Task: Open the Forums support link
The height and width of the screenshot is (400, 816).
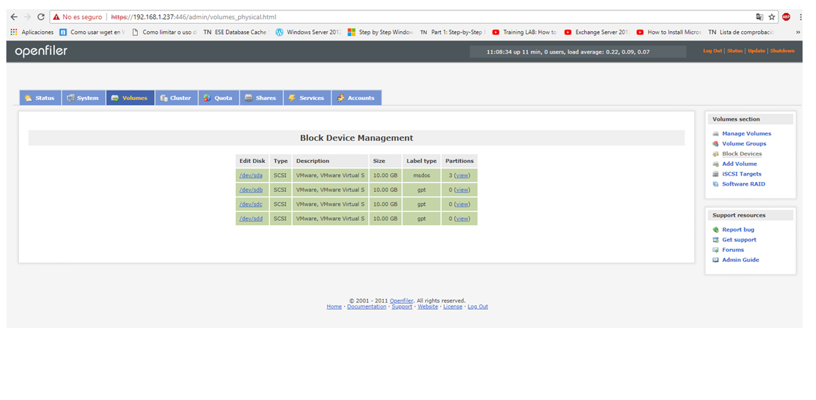Action: point(733,250)
